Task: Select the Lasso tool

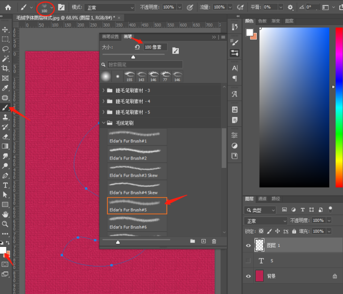Action: [5, 49]
